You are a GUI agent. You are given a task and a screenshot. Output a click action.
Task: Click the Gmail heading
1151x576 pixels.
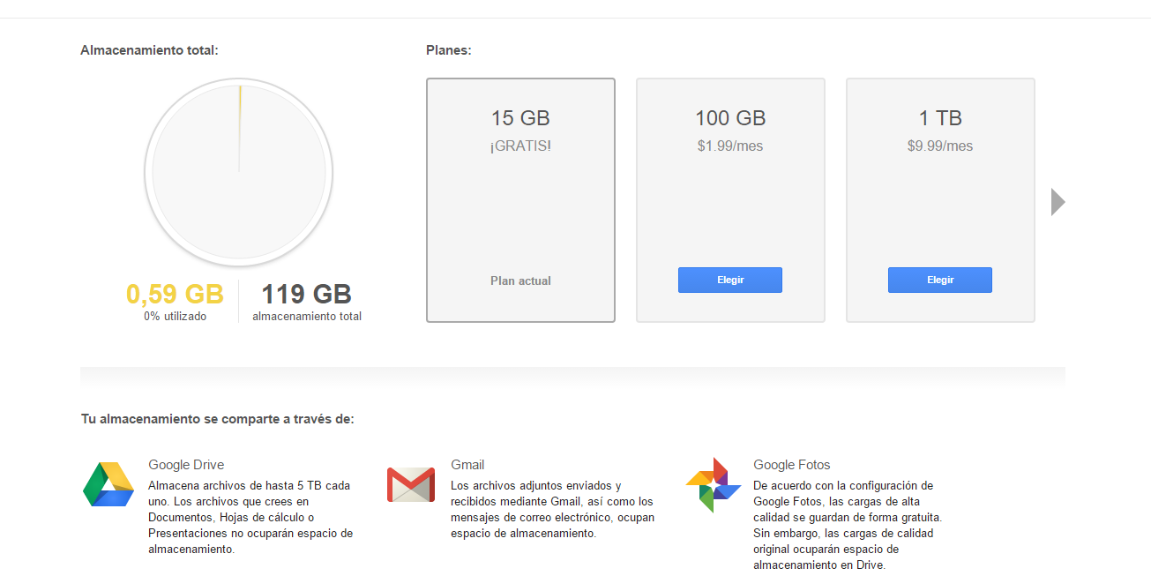tap(467, 465)
